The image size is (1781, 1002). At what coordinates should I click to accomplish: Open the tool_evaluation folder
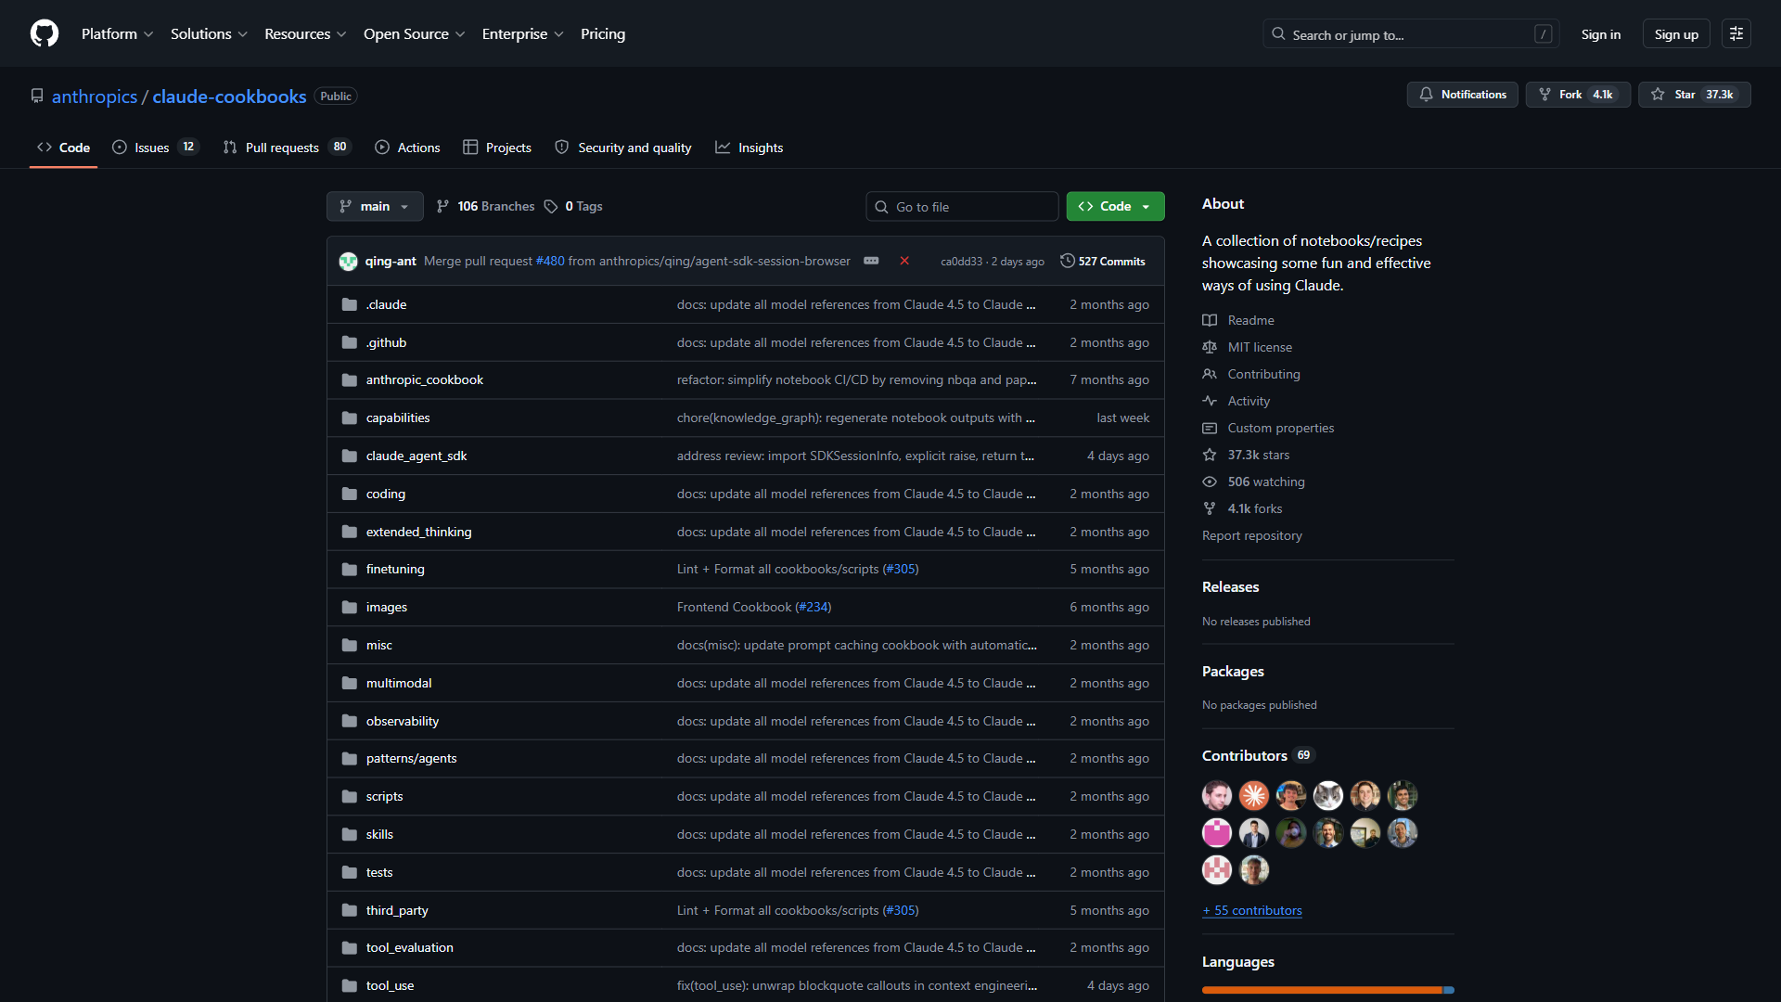coord(410,947)
